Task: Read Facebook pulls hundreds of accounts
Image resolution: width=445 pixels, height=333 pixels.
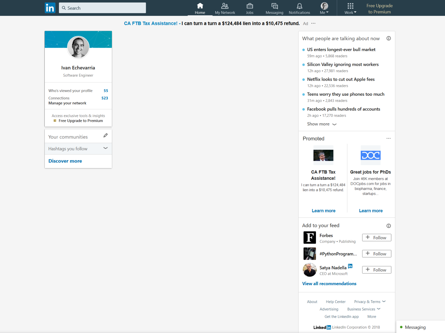Action: [343, 109]
